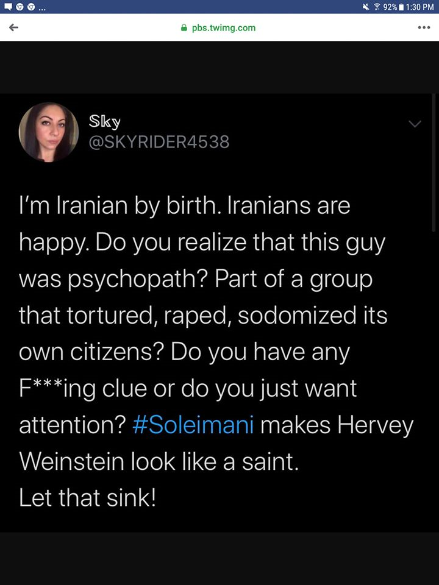The height and width of the screenshot is (585, 439).
Task: Tap the Wi-Fi signal status icon
Action: click(376, 6)
